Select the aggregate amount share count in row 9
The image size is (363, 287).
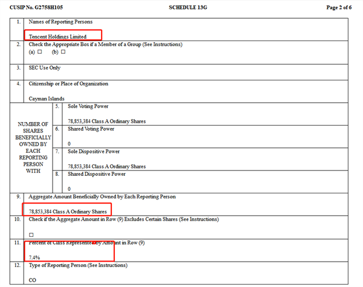click(x=68, y=211)
